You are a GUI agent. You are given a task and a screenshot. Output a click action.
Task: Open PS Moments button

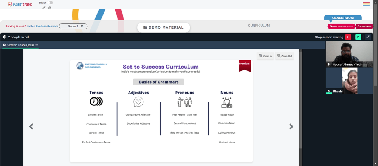(364, 26)
